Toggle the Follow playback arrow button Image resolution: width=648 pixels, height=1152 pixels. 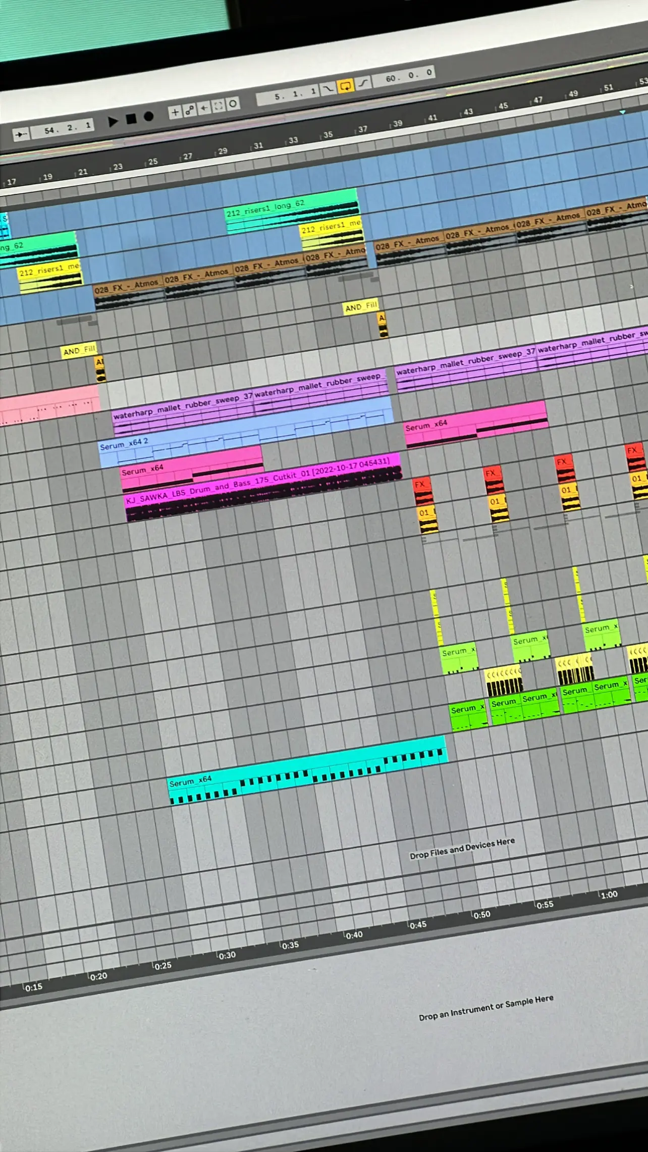click(21, 134)
